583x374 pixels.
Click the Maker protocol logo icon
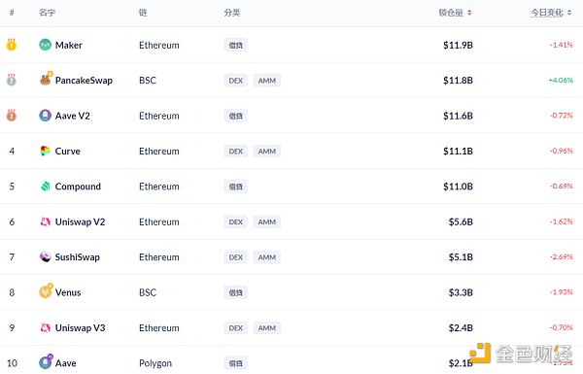45,45
